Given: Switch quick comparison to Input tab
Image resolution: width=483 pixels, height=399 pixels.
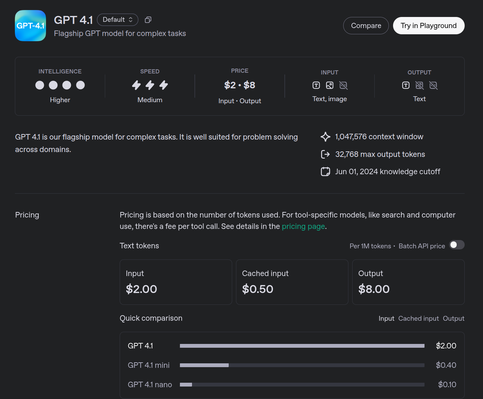Looking at the screenshot, I should [x=386, y=318].
